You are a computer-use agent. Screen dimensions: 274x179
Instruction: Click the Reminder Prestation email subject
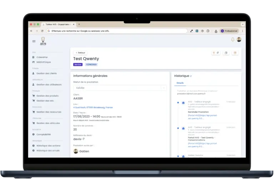coord(198,112)
